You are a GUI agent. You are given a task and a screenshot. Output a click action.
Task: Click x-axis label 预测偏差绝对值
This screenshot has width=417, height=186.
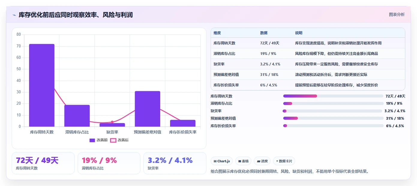(147, 132)
